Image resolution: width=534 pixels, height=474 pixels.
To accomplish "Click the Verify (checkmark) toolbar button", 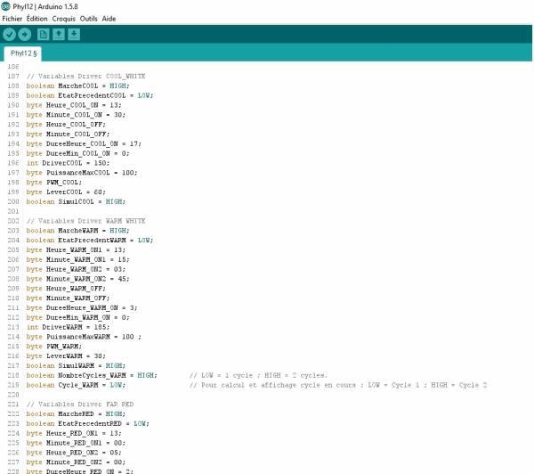I will tap(9, 34).
